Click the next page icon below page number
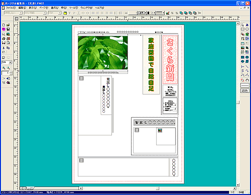This screenshot has width=251, height=195. 8,78
